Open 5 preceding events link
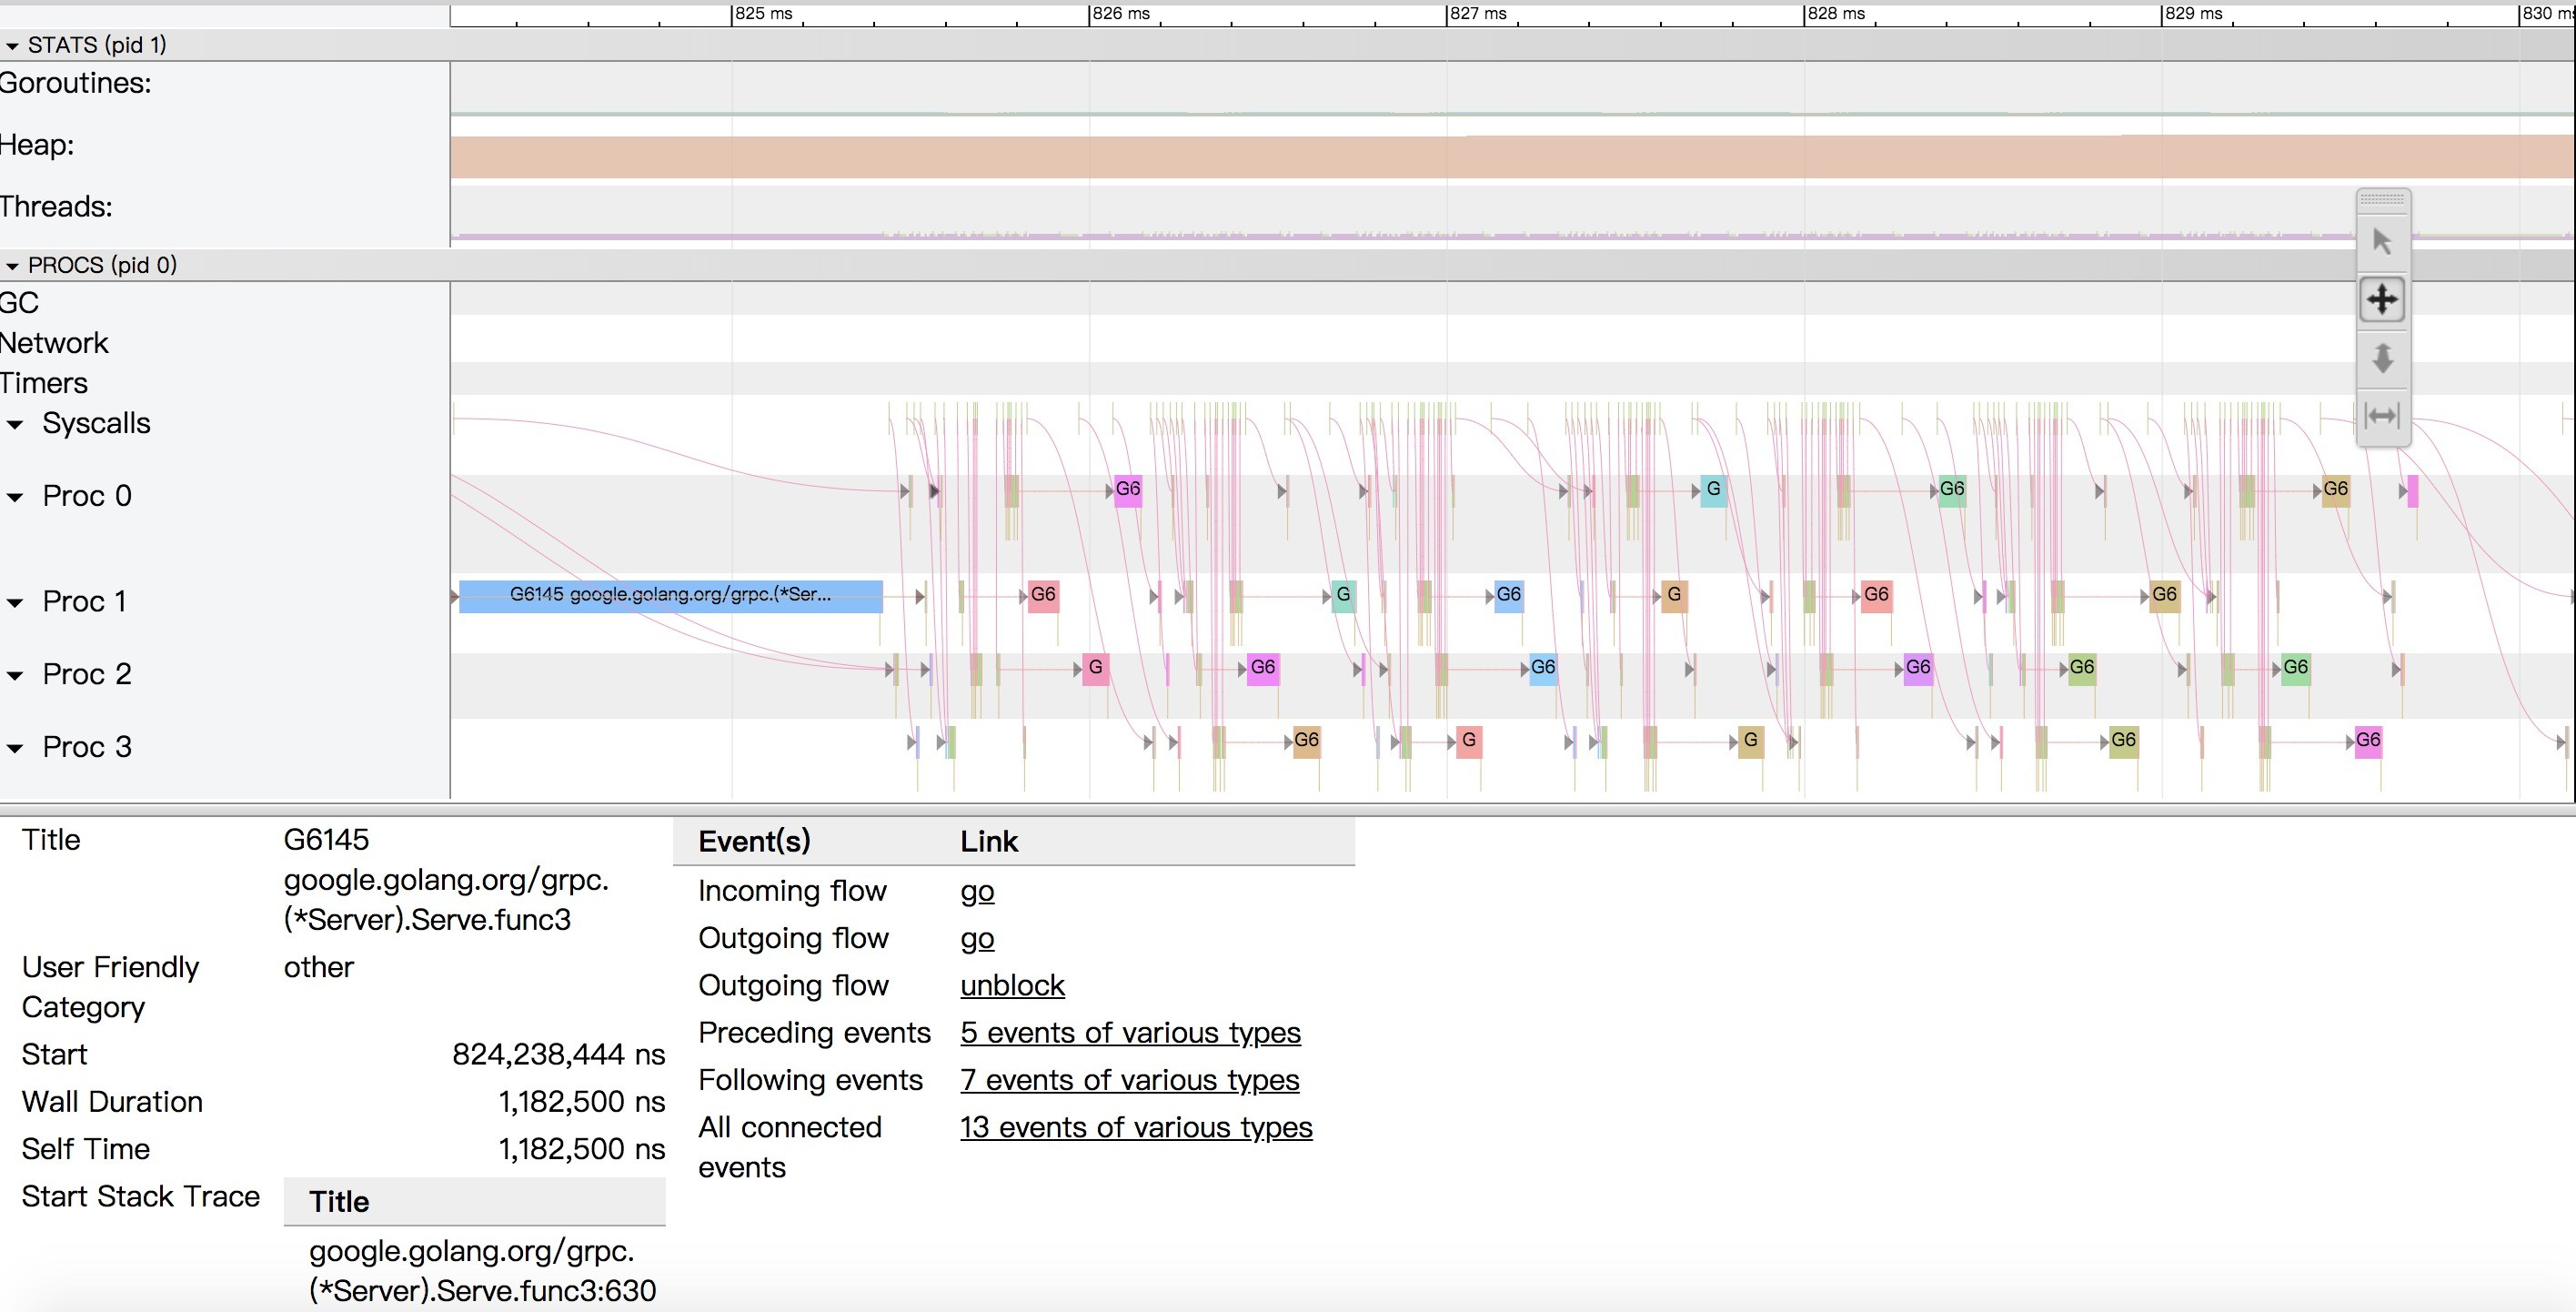This screenshot has height=1312, width=2576. [x=1129, y=1033]
